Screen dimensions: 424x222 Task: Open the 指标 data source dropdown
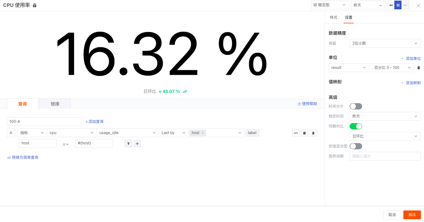point(32,133)
